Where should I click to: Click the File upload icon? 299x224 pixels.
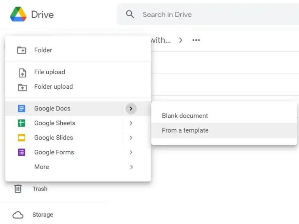(22, 73)
